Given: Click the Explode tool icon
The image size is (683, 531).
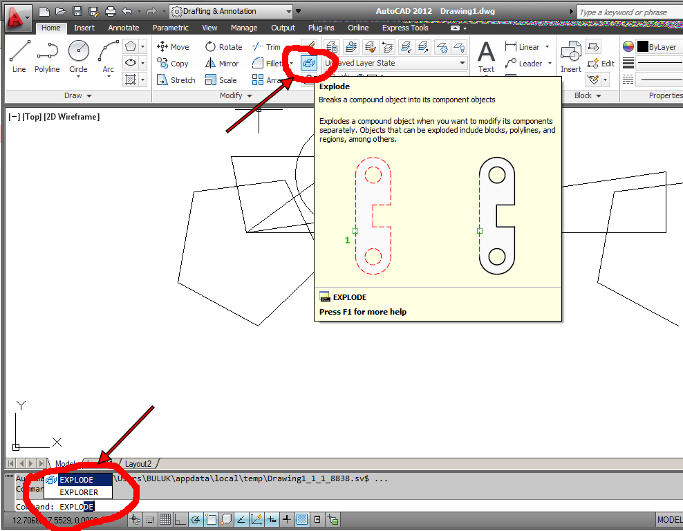Looking at the screenshot, I should 309,63.
